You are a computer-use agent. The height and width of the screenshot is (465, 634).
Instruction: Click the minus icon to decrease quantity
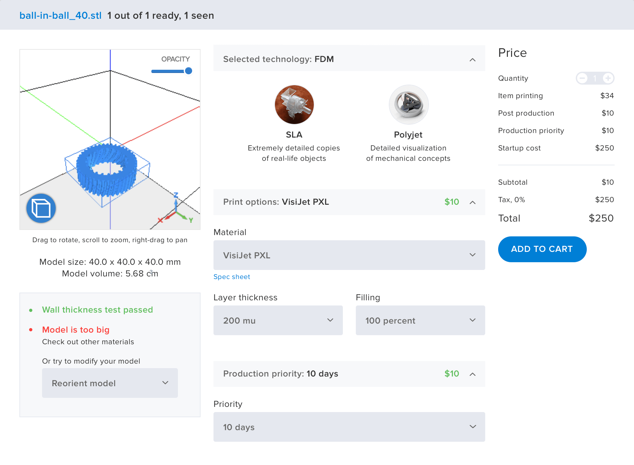pyautogui.click(x=582, y=78)
